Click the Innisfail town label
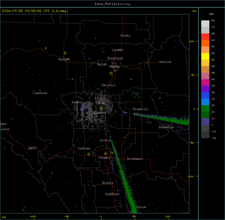225x220 pixels. (108, 85)
